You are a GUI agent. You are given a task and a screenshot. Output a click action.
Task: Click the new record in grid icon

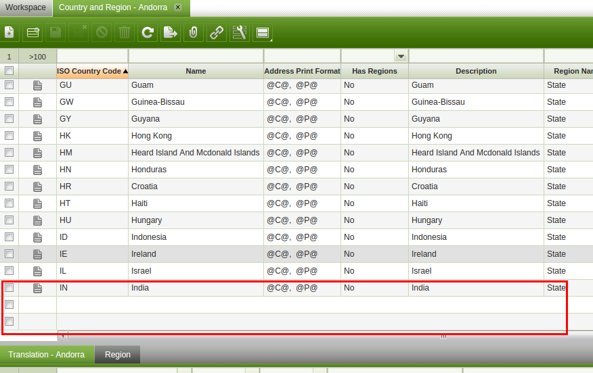pyautogui.click(x=32, y=32)
